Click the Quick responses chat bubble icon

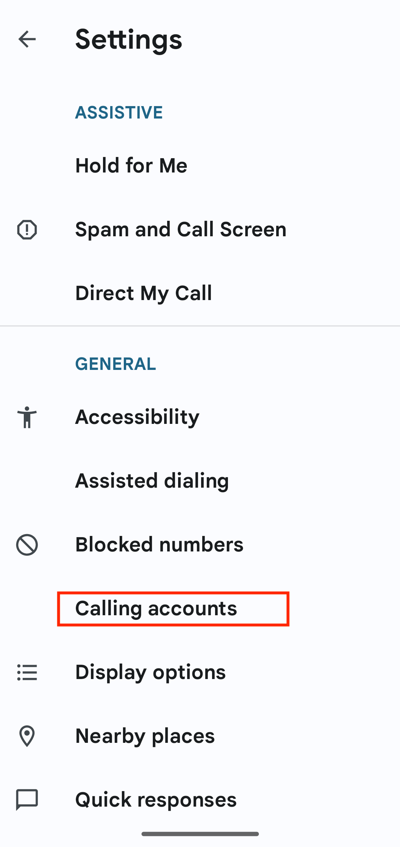26,799
